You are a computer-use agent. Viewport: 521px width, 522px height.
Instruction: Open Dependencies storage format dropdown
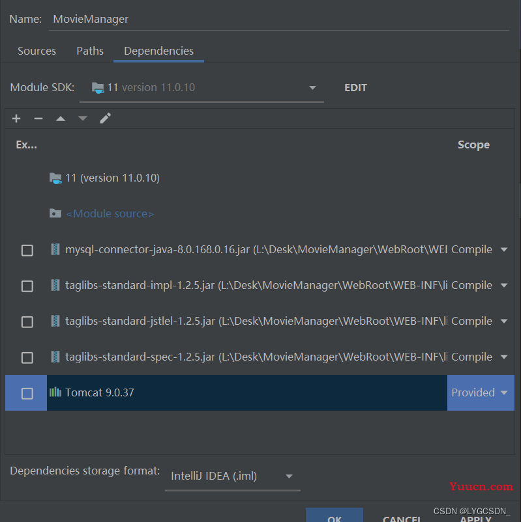[x=289, y=476]
